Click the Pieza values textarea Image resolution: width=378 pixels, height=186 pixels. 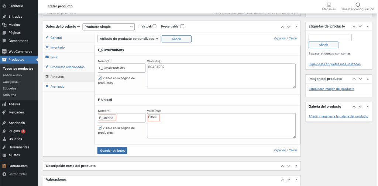tap(221, 126)
